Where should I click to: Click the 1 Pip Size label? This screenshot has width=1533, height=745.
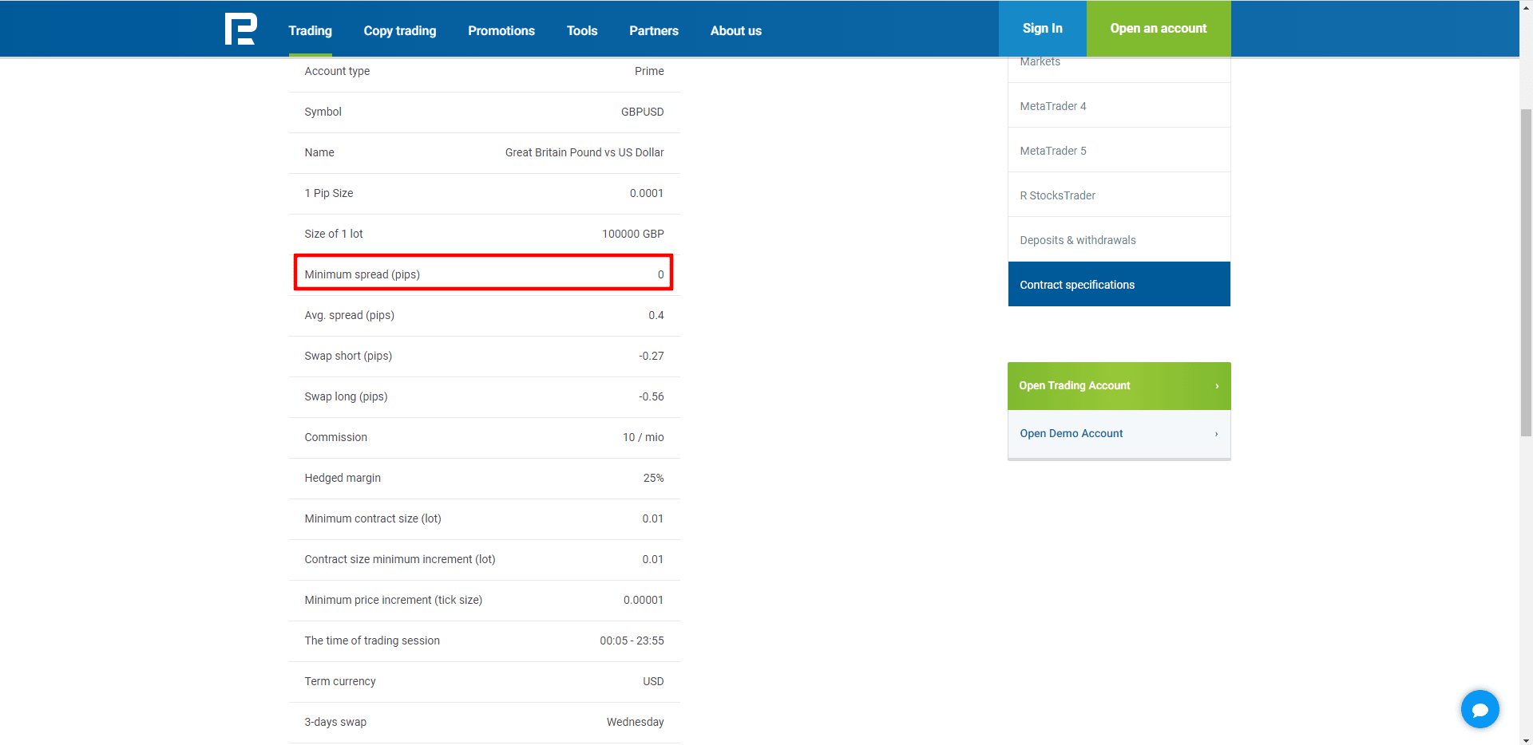[x=329, y=193]
